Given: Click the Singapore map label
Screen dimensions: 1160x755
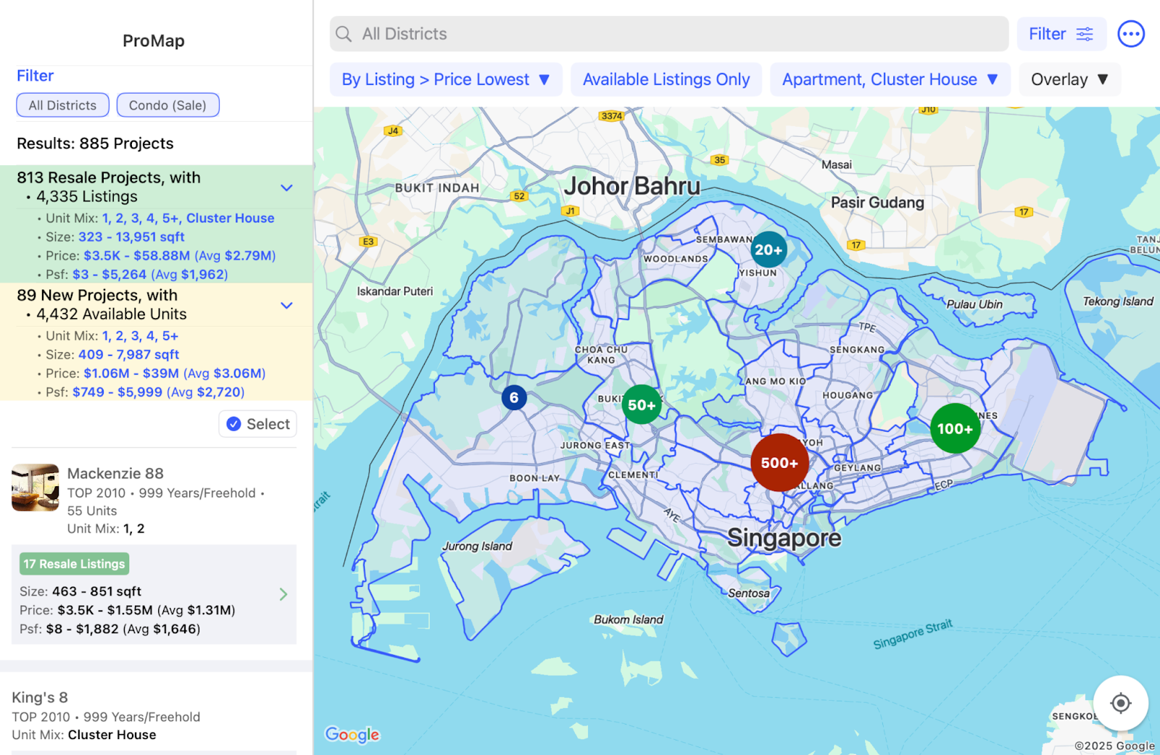Looking at the screenshot, I should tap(784, 538).
